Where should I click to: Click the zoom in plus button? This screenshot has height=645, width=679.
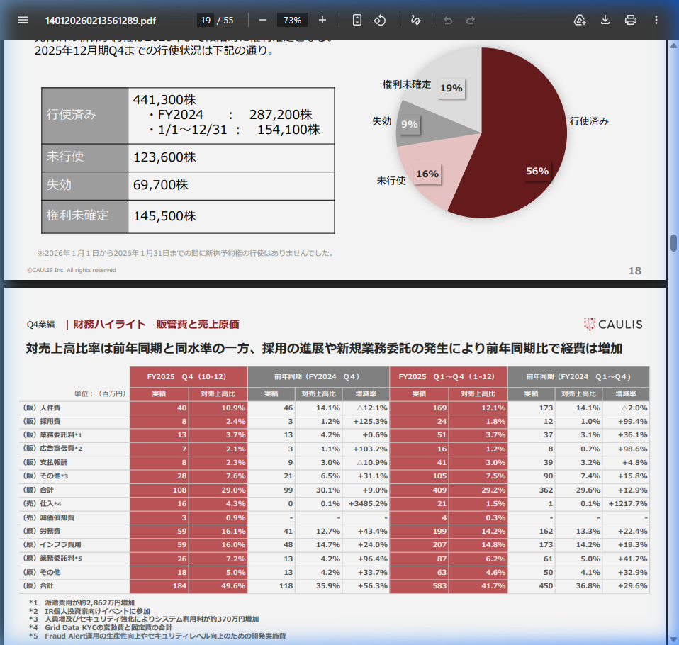tap(322, 20)
